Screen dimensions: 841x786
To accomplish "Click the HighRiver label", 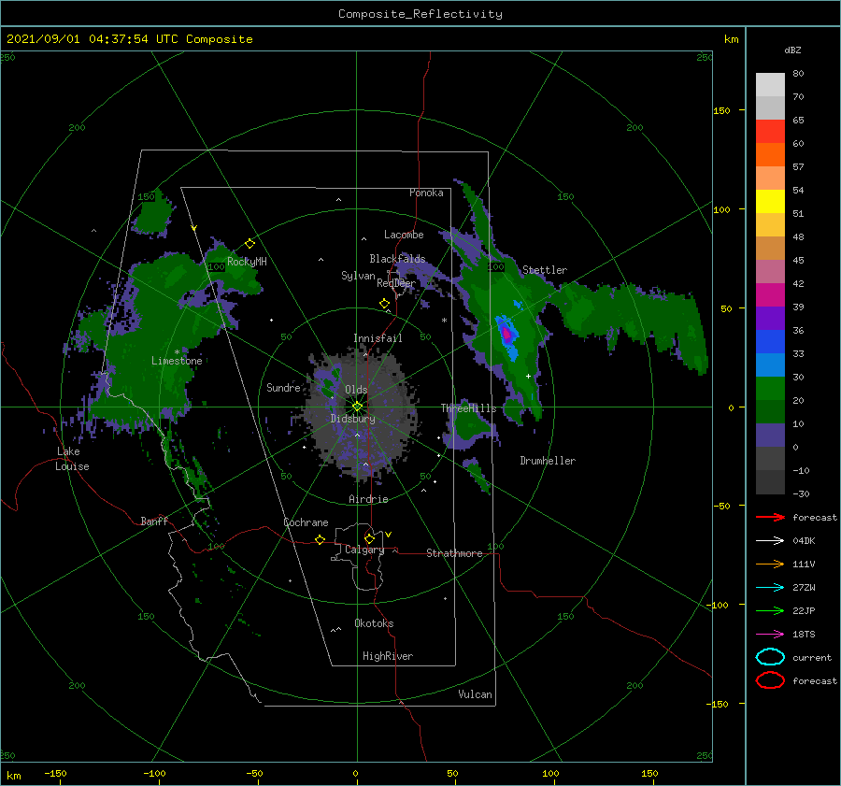I will click(388, 656).
